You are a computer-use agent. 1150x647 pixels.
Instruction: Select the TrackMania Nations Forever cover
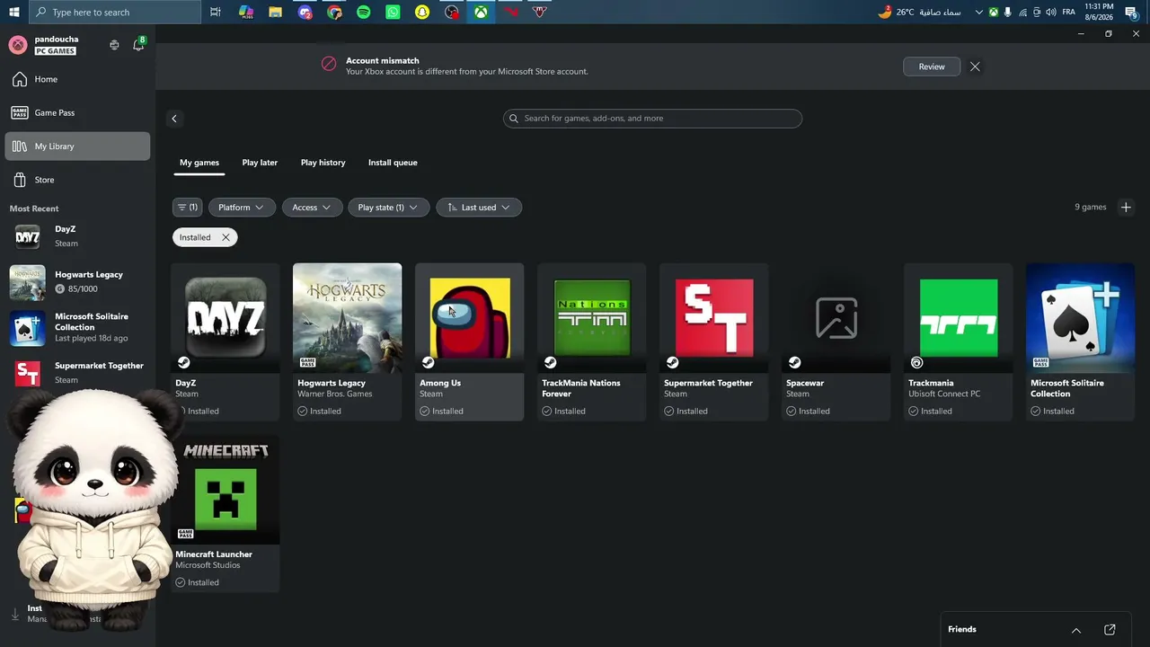tap(591, 318)
